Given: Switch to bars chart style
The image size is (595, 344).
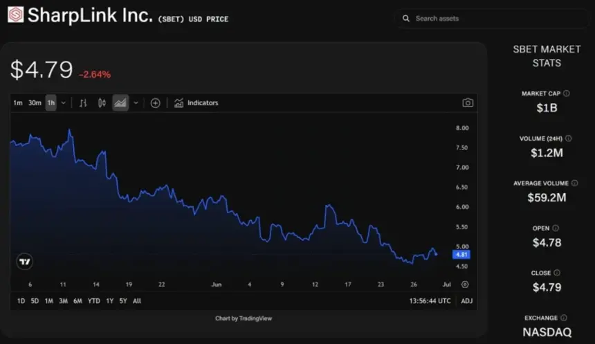Looking at the screenshot, I should pyautogui.click(x=84, y=103).
